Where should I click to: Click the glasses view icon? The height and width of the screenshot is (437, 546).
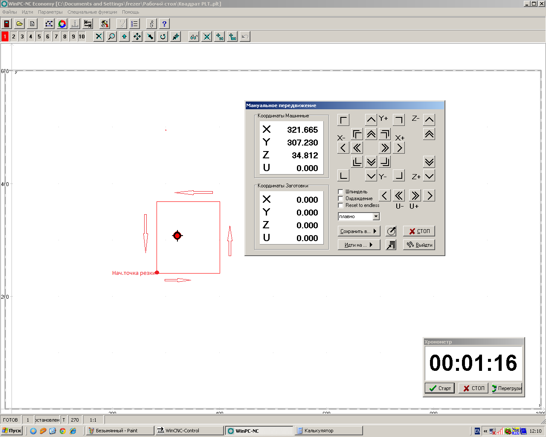pyautogui.click(x=194, y=37)
